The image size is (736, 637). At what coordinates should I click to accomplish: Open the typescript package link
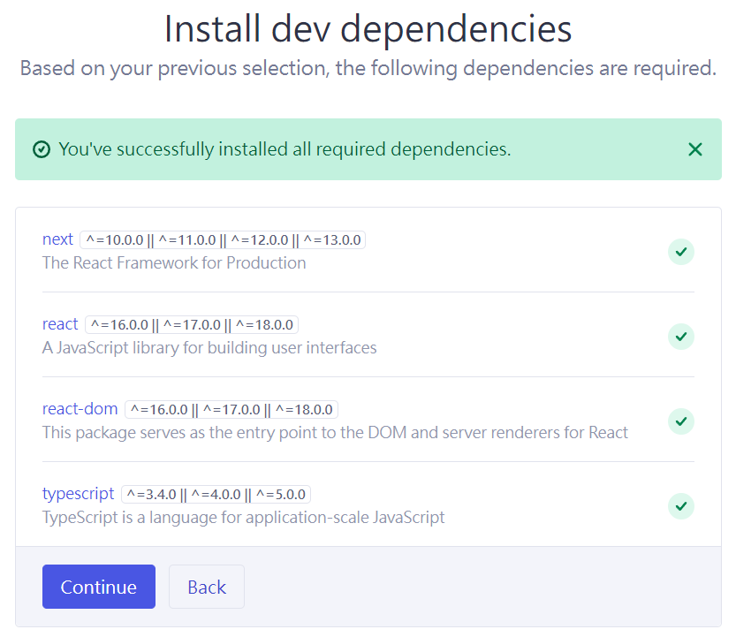(78, 494)
